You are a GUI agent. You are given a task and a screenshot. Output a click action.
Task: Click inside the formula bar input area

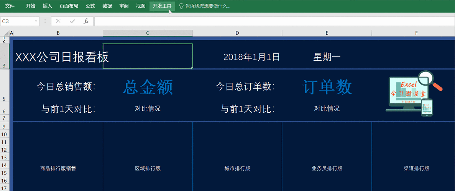274,21
